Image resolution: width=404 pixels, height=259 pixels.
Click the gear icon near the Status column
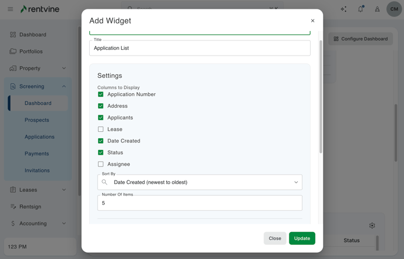[x=372, y=226]
